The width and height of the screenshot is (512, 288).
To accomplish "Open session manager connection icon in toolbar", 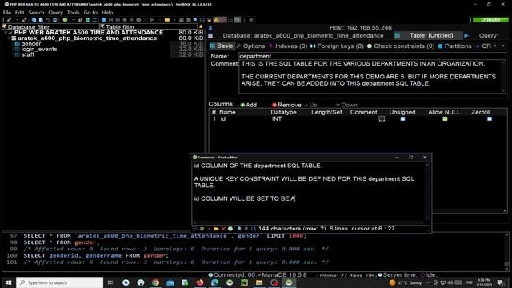I will [x=9, y=20].
